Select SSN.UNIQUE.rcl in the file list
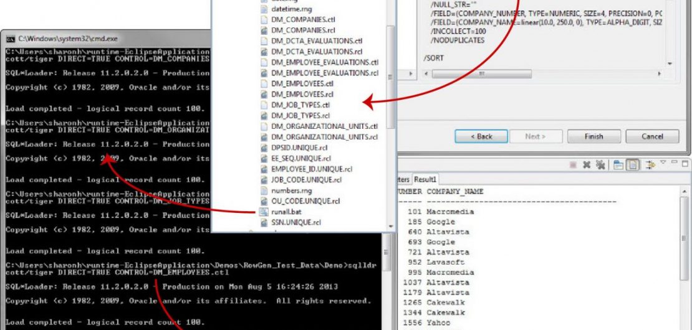692x330 pixels. 296,222
